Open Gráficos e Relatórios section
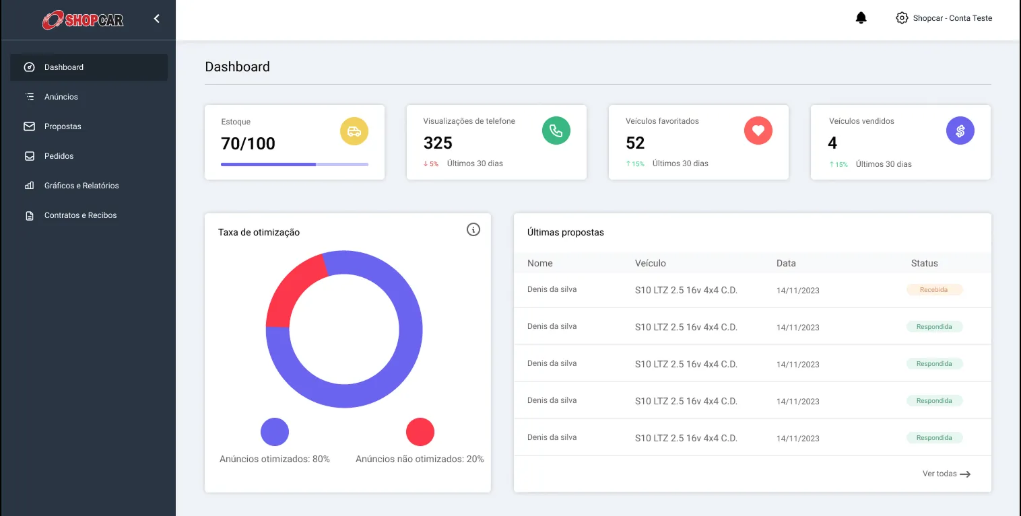Viewport: 1021px width, 516px height. [x=81, y=186]
